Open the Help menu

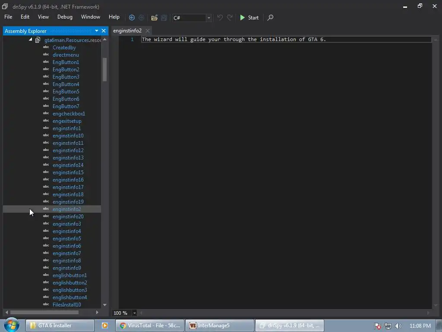(114, 17)
